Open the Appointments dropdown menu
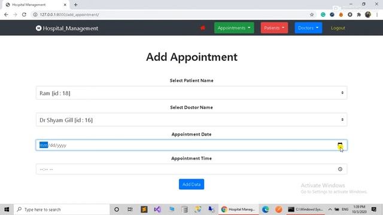383x215 pixels. (x=234, y=28)
